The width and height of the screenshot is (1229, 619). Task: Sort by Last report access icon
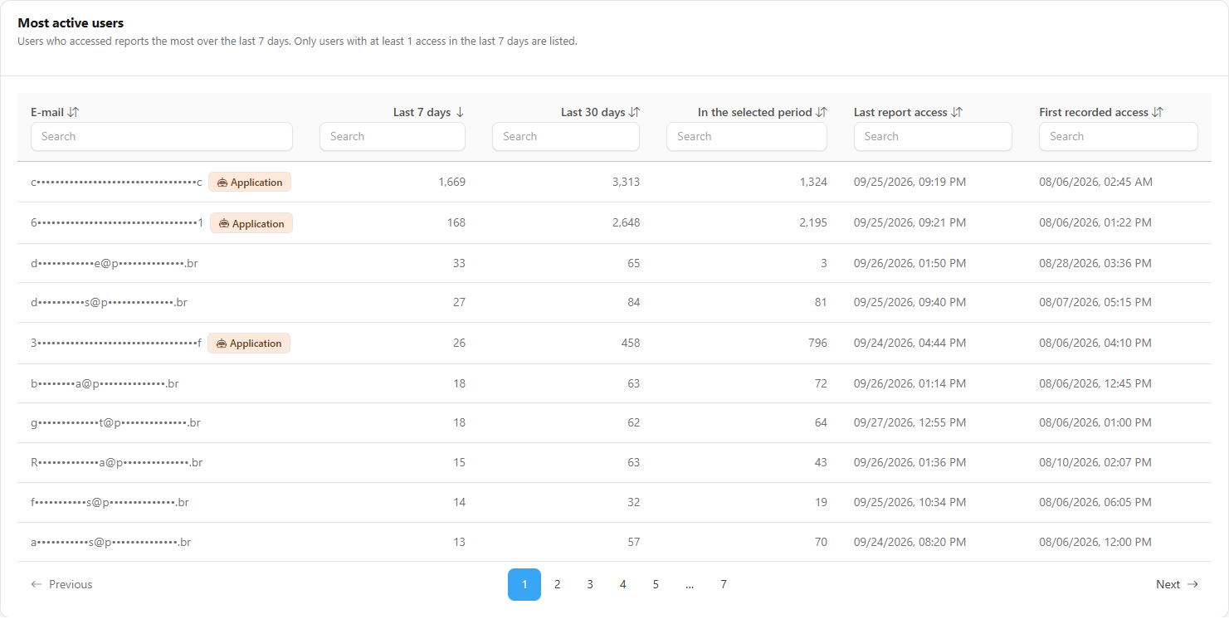(x=957, y=112)
